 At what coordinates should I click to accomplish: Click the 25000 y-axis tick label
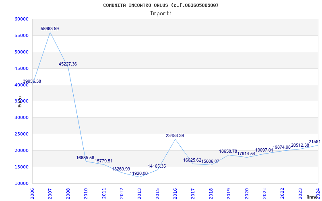click(21, 134)
